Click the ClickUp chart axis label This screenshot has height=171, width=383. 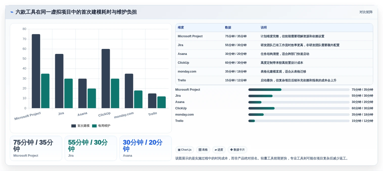104,114
